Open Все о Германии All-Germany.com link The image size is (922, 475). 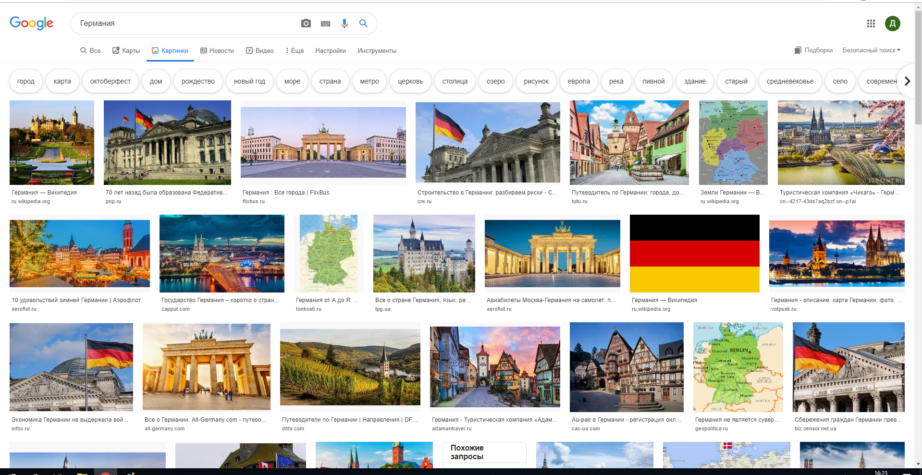(206, 420)
